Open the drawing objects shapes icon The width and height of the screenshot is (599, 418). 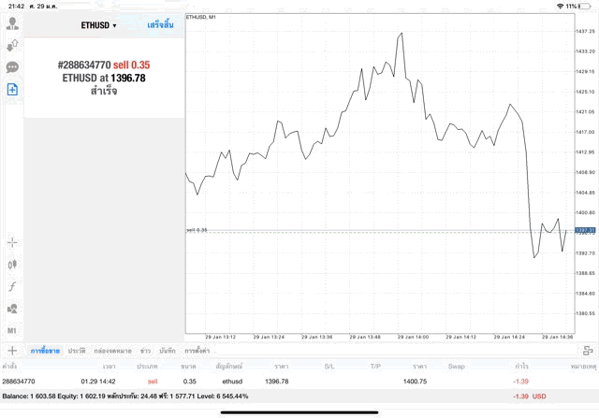click(x=12, y=309)
